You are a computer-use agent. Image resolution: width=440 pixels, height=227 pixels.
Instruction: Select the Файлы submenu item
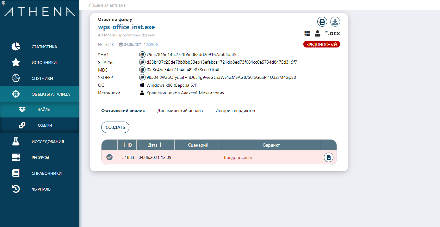40,110
